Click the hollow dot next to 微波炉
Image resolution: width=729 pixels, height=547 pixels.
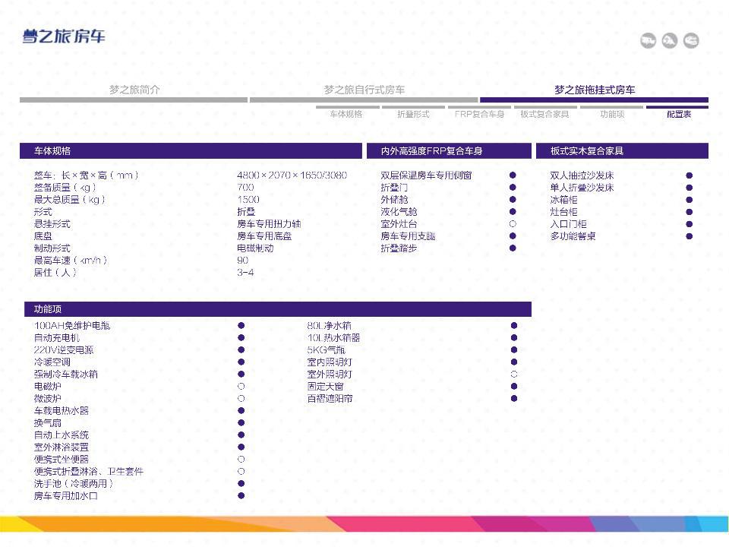[x=241, y=399]
